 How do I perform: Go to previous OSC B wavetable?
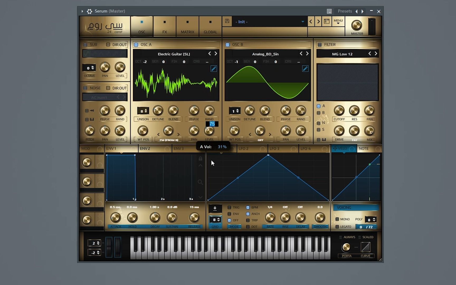301,54
